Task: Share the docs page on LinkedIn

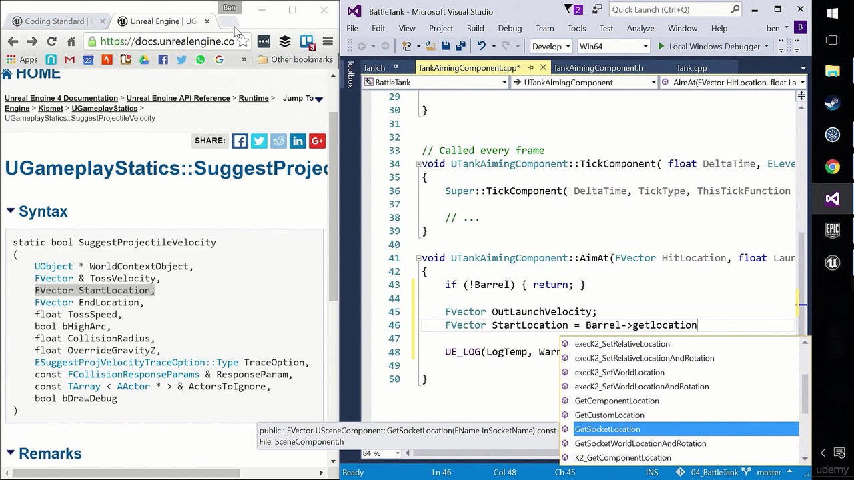Action: tap(298, 141)
